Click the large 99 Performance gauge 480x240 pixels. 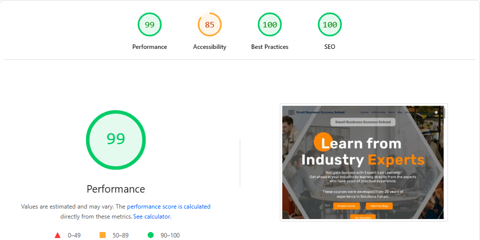[116, 139]
